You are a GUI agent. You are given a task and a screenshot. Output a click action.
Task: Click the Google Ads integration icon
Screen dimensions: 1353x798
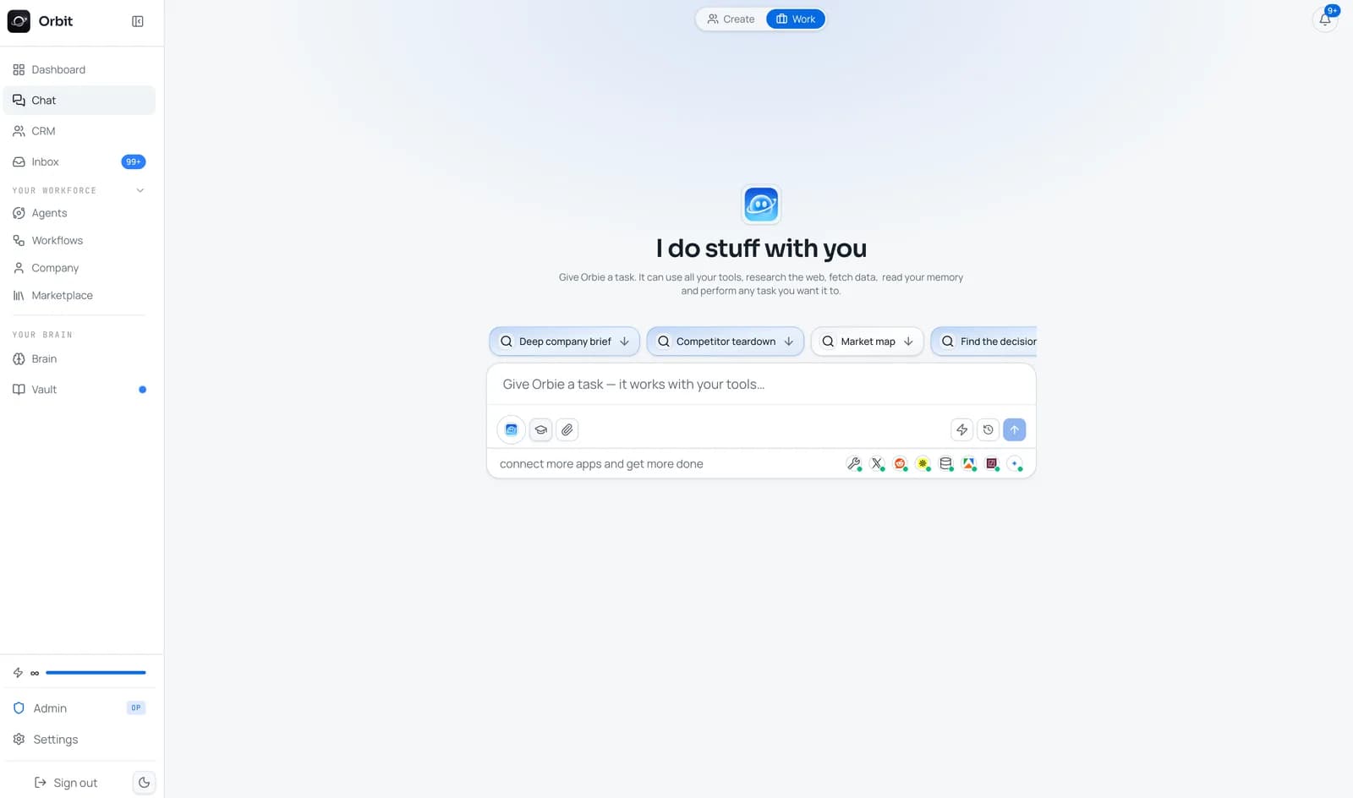click(968, 463)
